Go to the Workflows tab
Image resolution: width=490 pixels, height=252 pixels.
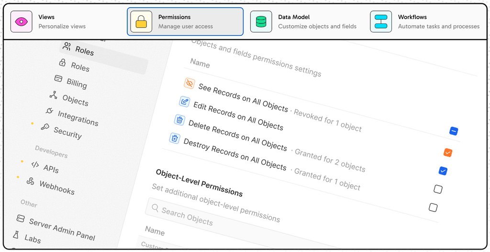(425, 21)
